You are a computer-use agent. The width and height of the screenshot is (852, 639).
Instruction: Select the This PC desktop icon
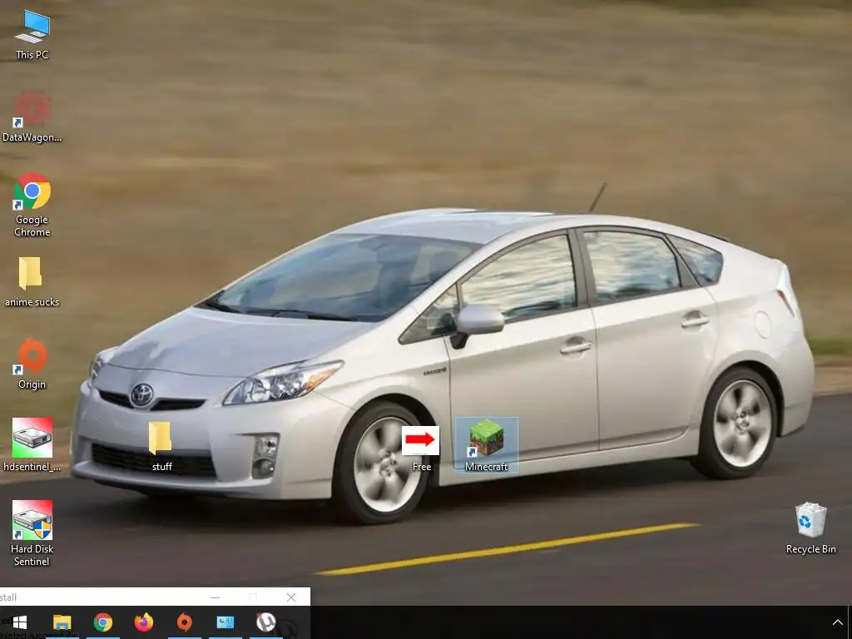[32, 27]
